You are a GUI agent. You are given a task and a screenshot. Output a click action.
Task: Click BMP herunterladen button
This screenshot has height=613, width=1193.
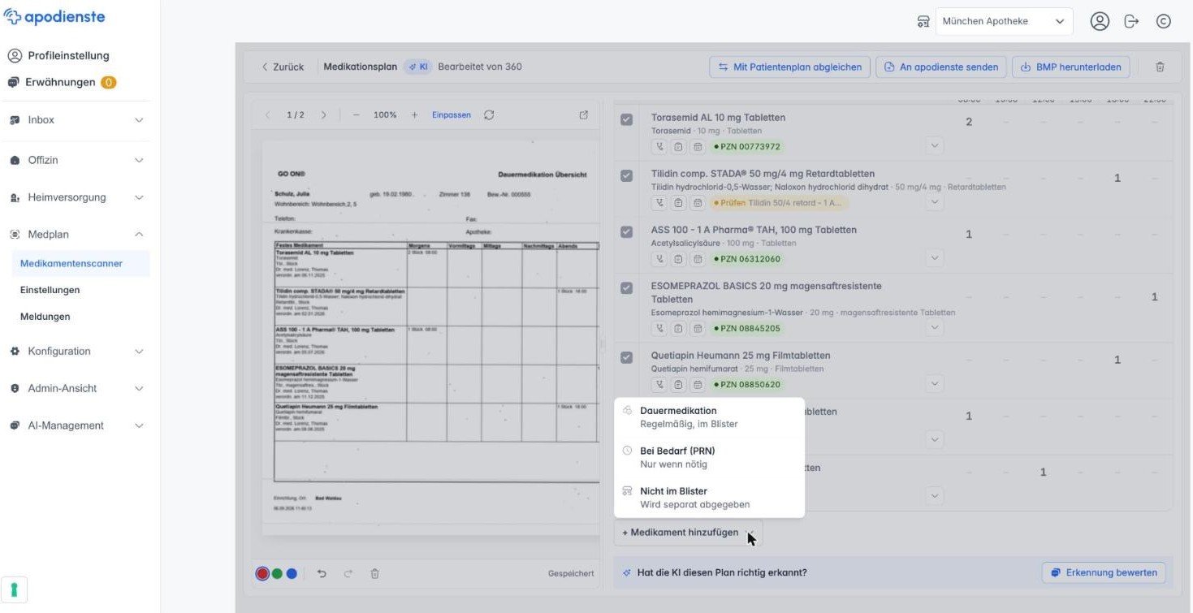(x=1071, y=67)
